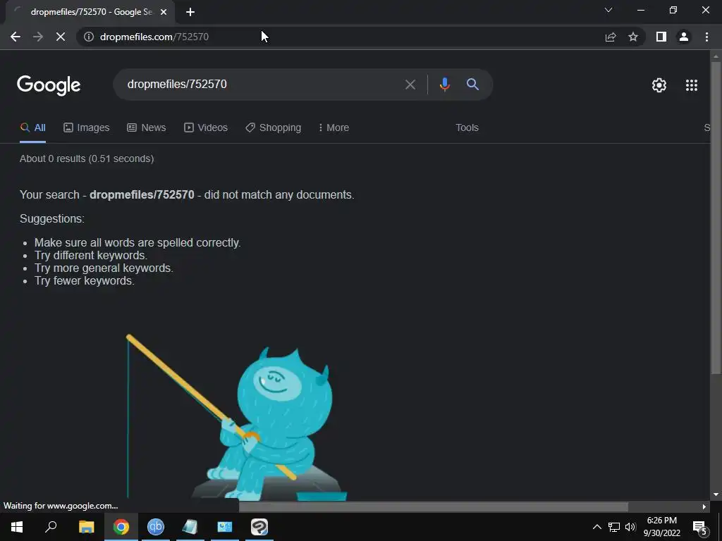Open the clock and date flyout
This screenshot has height=541, width=722.
point(661,527)
